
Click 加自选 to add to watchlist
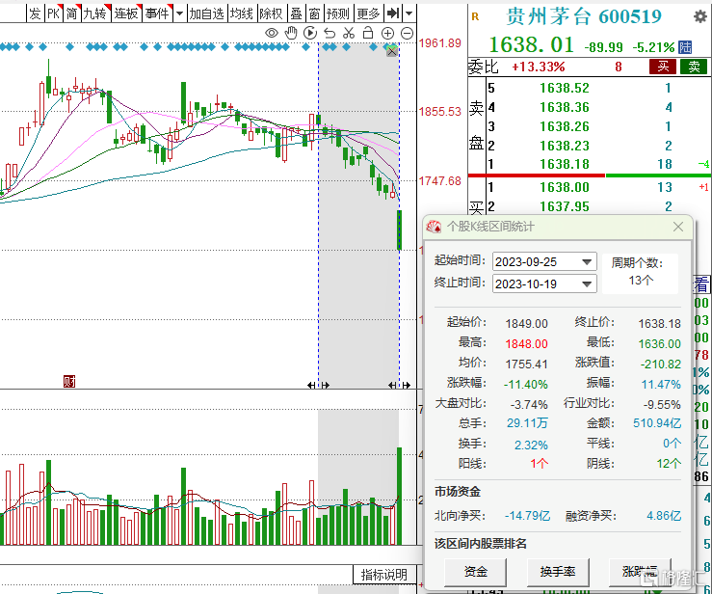pos(206,13)
